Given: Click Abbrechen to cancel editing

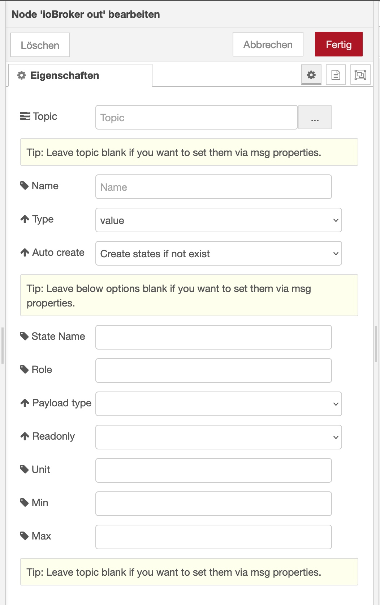Looking at the screenshot, I should [x=268, y=45].
